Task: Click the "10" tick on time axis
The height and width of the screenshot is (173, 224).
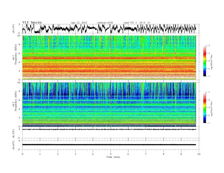Action: coord(199,154)
